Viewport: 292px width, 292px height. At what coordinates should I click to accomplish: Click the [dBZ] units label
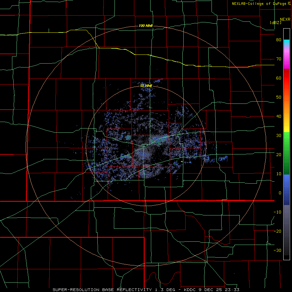tap(276, 23)
